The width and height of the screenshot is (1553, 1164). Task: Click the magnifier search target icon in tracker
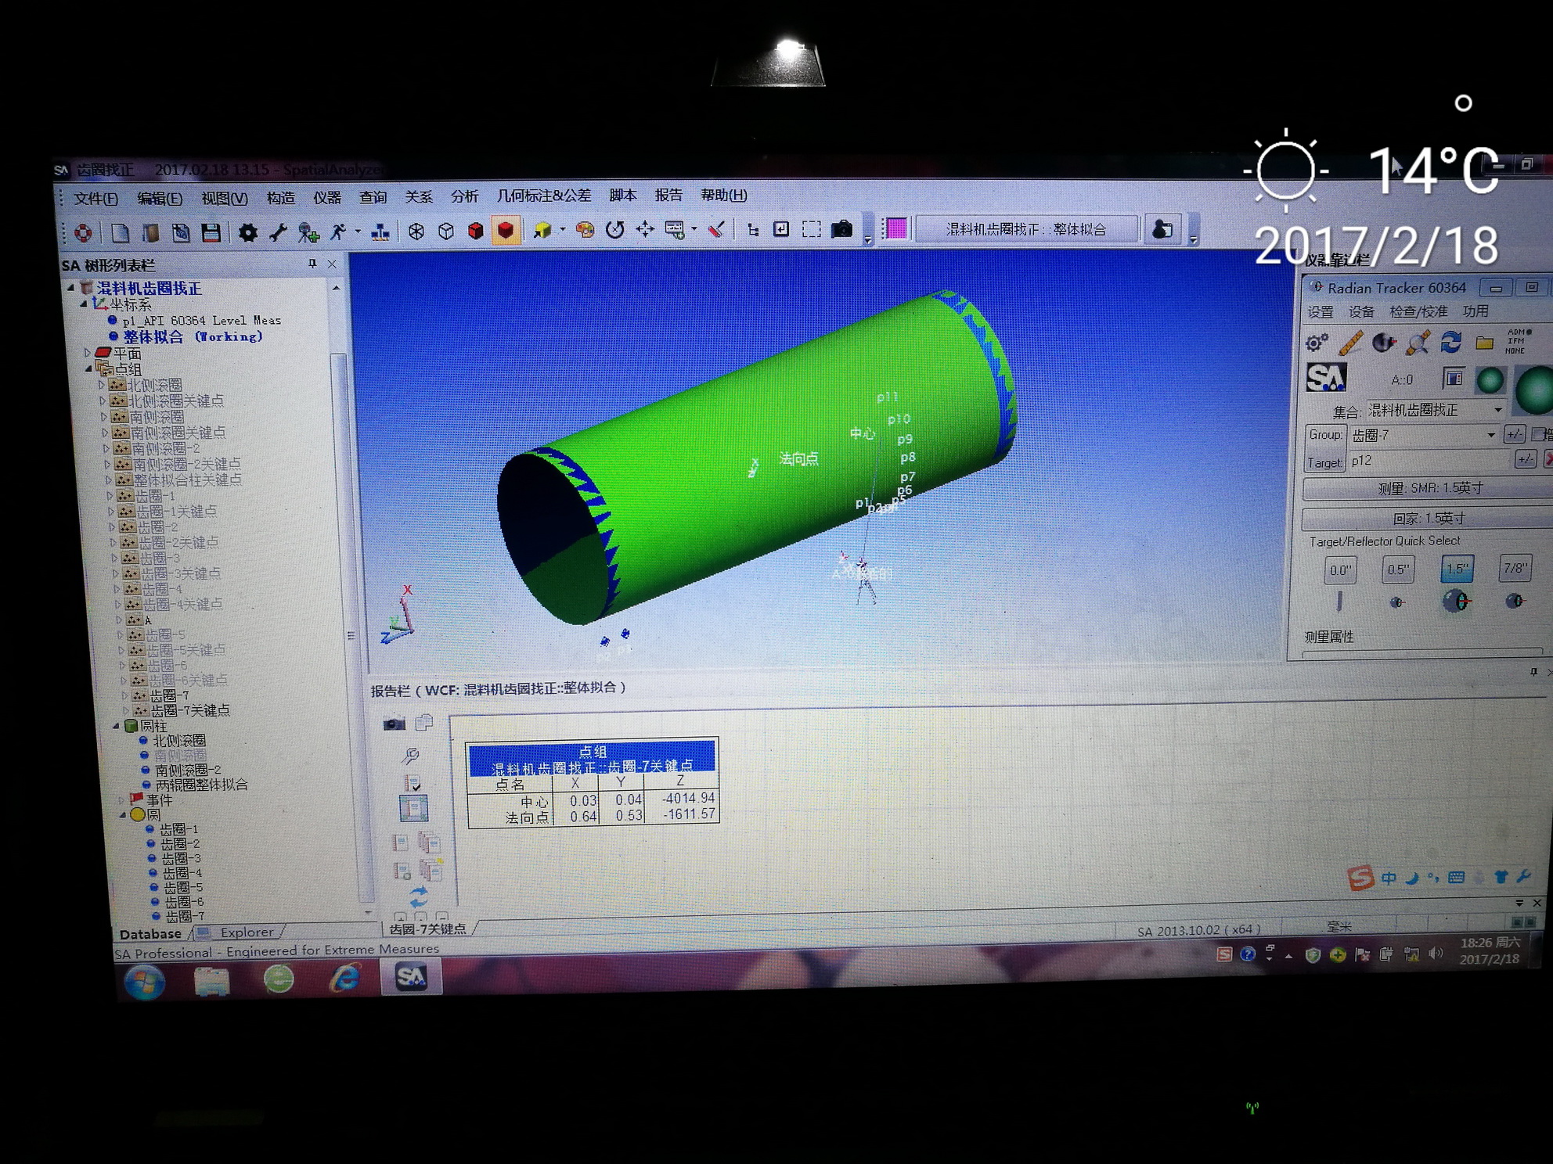point(1418,343)
